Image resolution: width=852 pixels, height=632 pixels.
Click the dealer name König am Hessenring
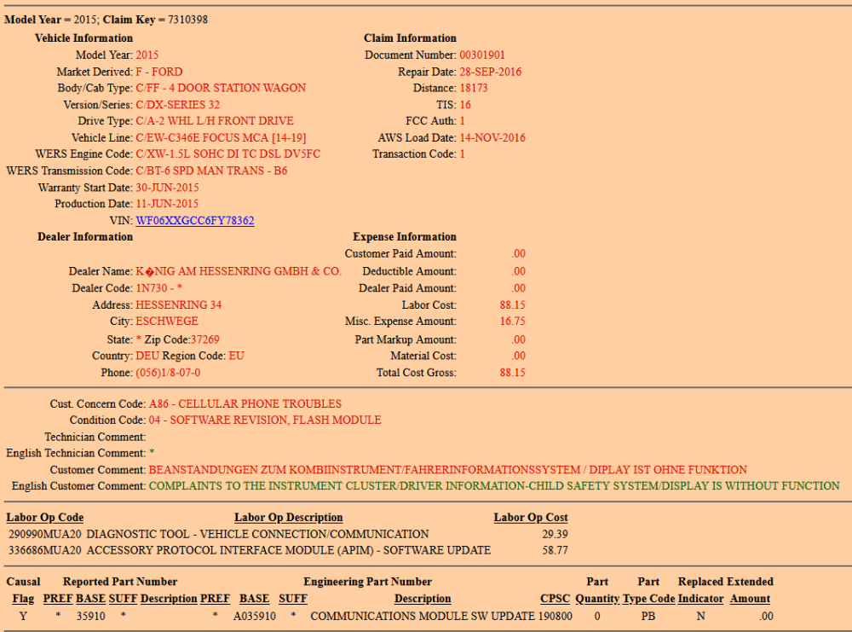coord(239,271)
